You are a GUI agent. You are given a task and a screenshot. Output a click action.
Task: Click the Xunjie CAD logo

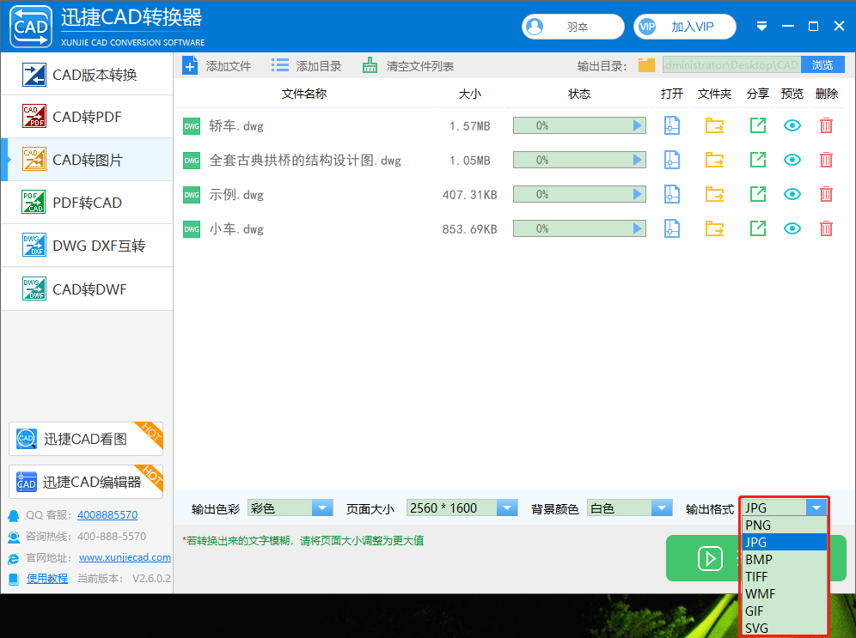(x=31, y=26)
